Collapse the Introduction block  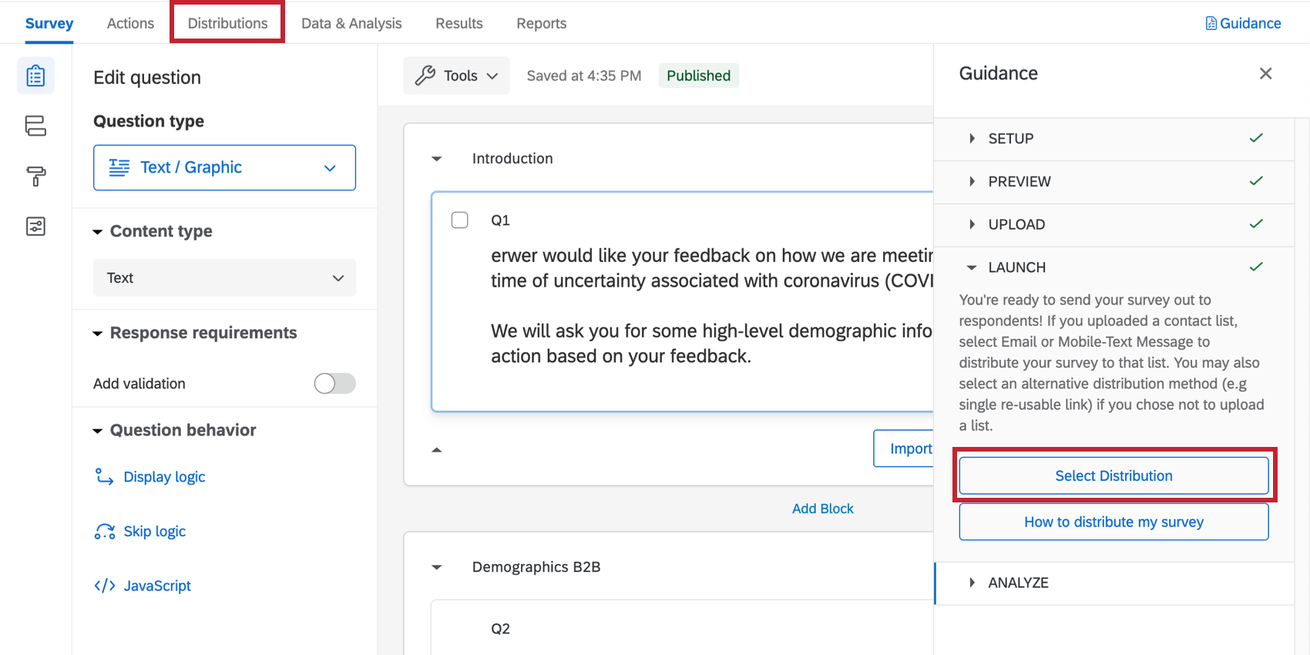point(437,159)
